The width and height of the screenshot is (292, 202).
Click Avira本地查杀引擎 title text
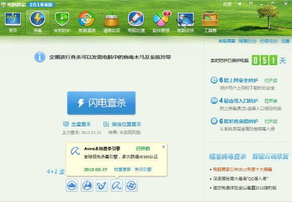102,148
